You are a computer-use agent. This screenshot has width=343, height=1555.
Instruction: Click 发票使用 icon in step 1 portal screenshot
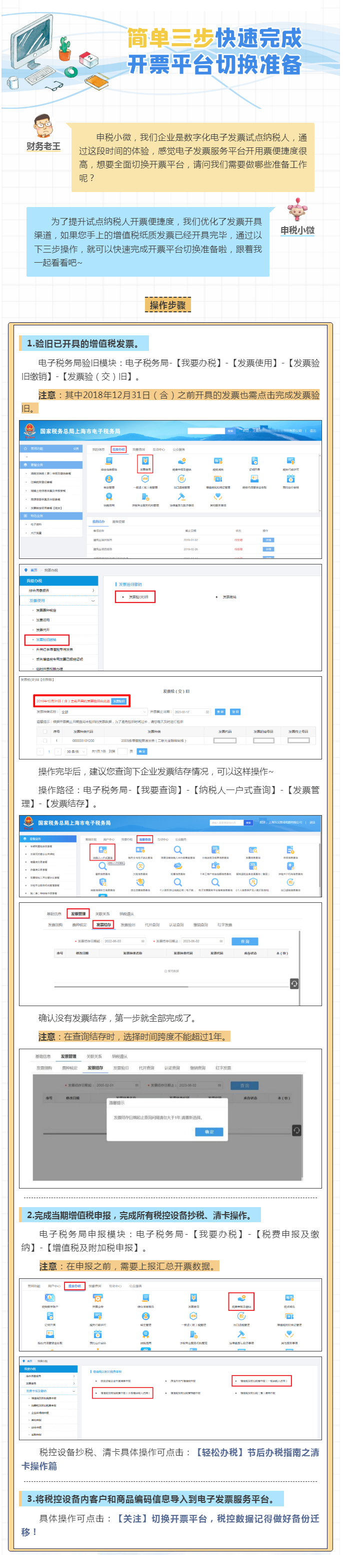coord(145,461)
